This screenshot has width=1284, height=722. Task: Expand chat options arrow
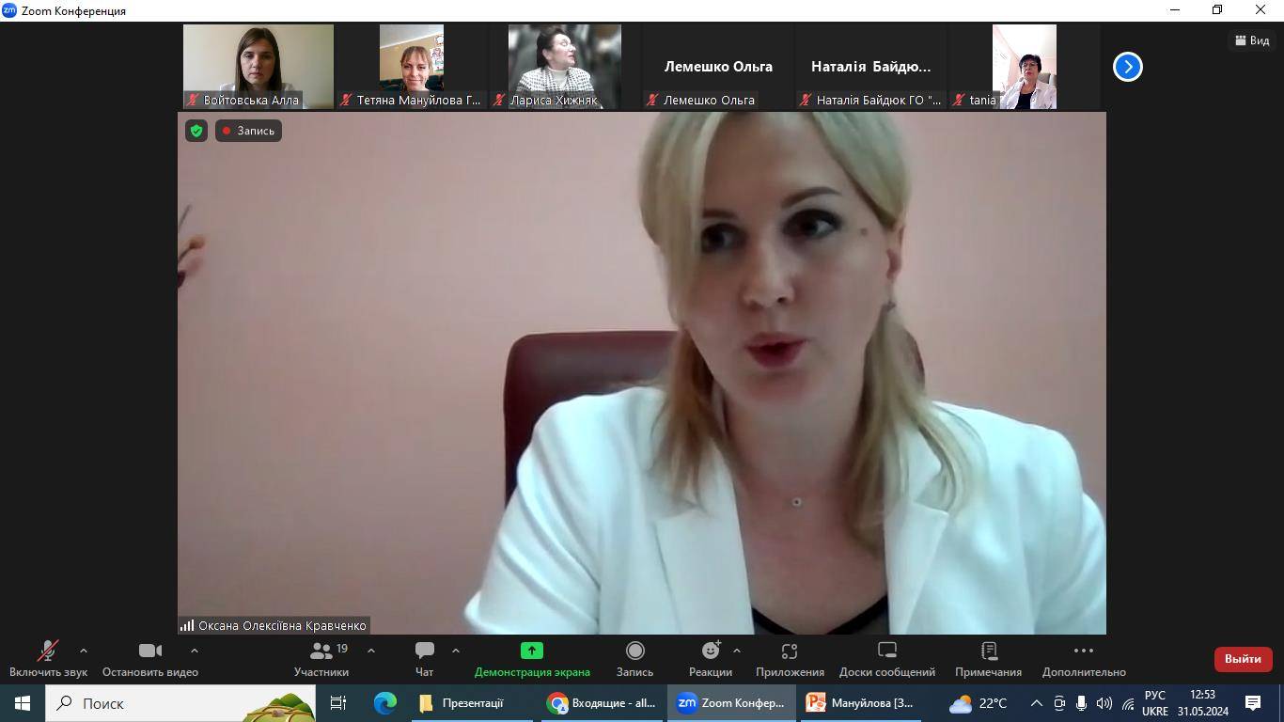tap(456, 651)
